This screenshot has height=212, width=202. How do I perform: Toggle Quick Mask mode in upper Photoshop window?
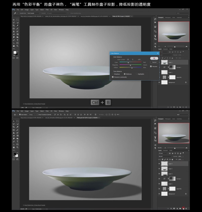[14, 58]
